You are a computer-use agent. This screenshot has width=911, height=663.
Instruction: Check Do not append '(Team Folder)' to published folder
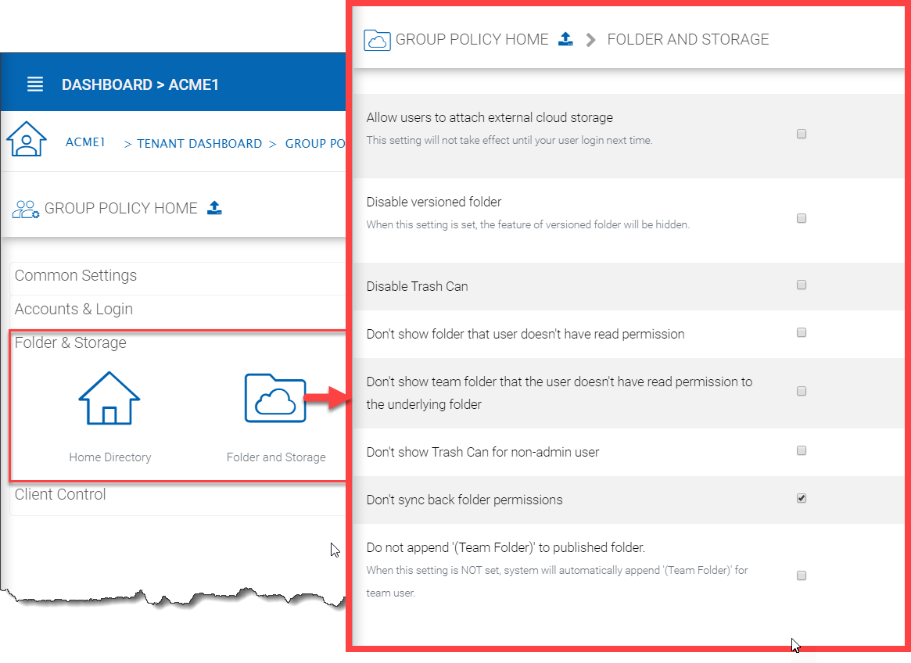(x=802, y=575)
